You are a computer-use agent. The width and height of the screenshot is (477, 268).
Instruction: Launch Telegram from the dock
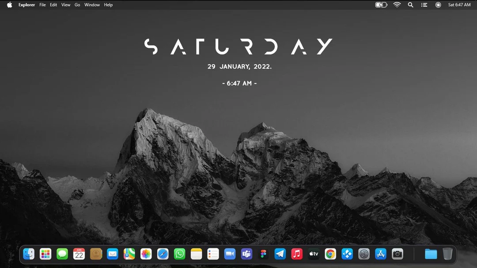pos(280,254)
